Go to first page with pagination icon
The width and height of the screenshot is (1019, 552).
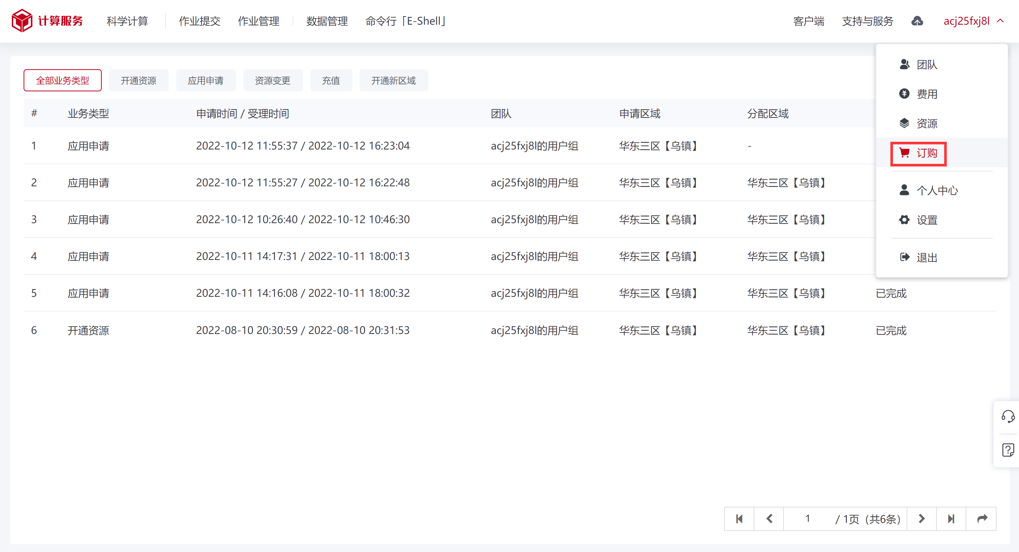(739, 519)
